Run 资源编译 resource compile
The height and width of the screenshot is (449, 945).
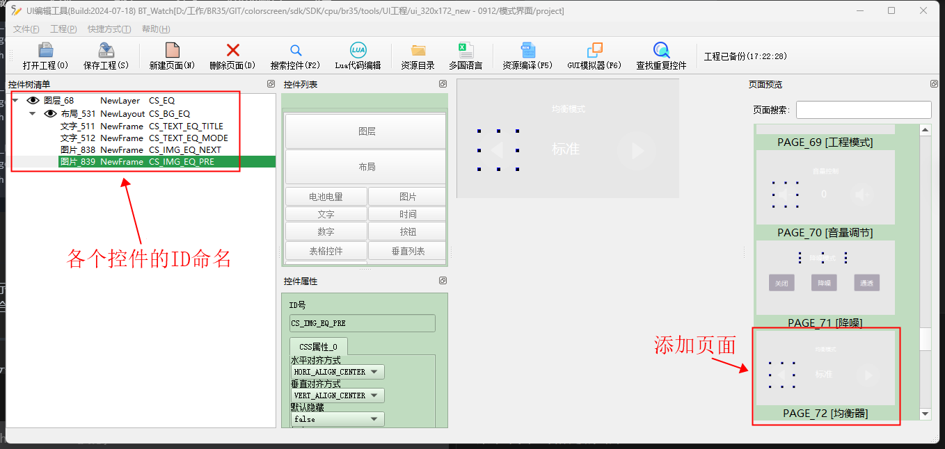click(528, 51)
